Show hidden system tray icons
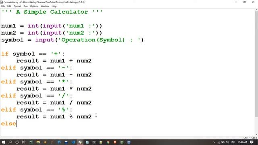The image size is (258, 145). tap(214, 142)
